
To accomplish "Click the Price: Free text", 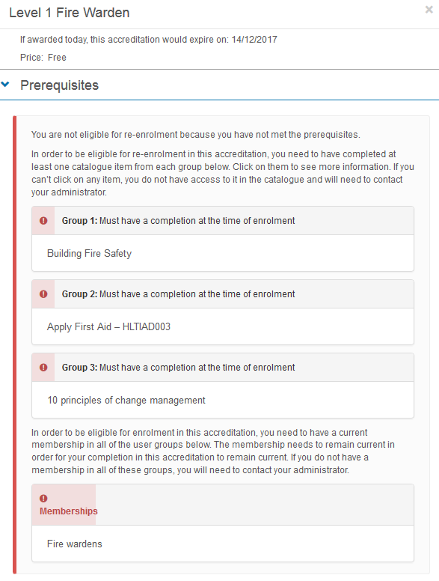I will coord(43,58).
